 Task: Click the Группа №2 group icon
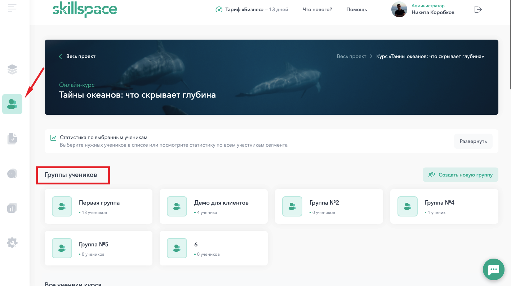[x=292, y=206]
